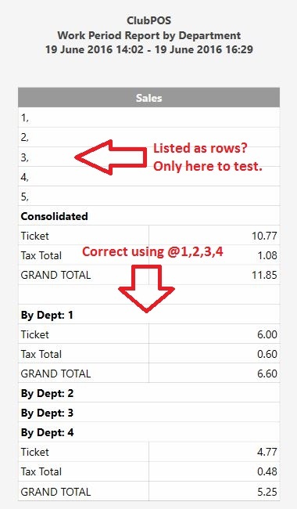297x509 pixels.
Task: Select the row labeled 2,
Action: [149, 137]
